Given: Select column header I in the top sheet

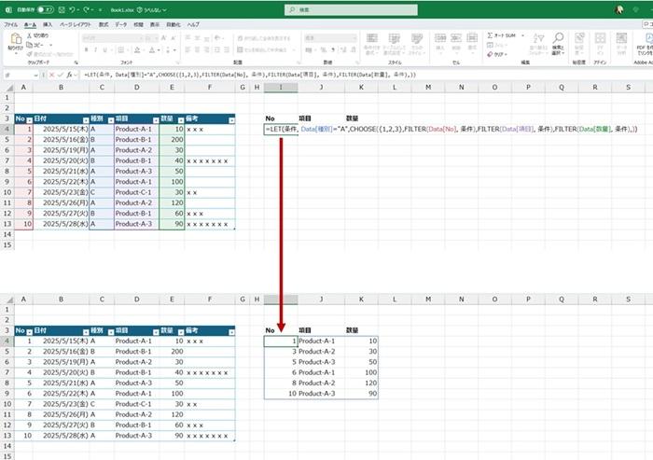Looking at the screenshot, I should (x=280, y=87).
